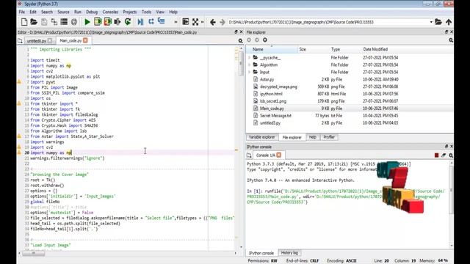Click the console browse tabs icon
This screenshot has height=264, width=470.
(249, 155)
